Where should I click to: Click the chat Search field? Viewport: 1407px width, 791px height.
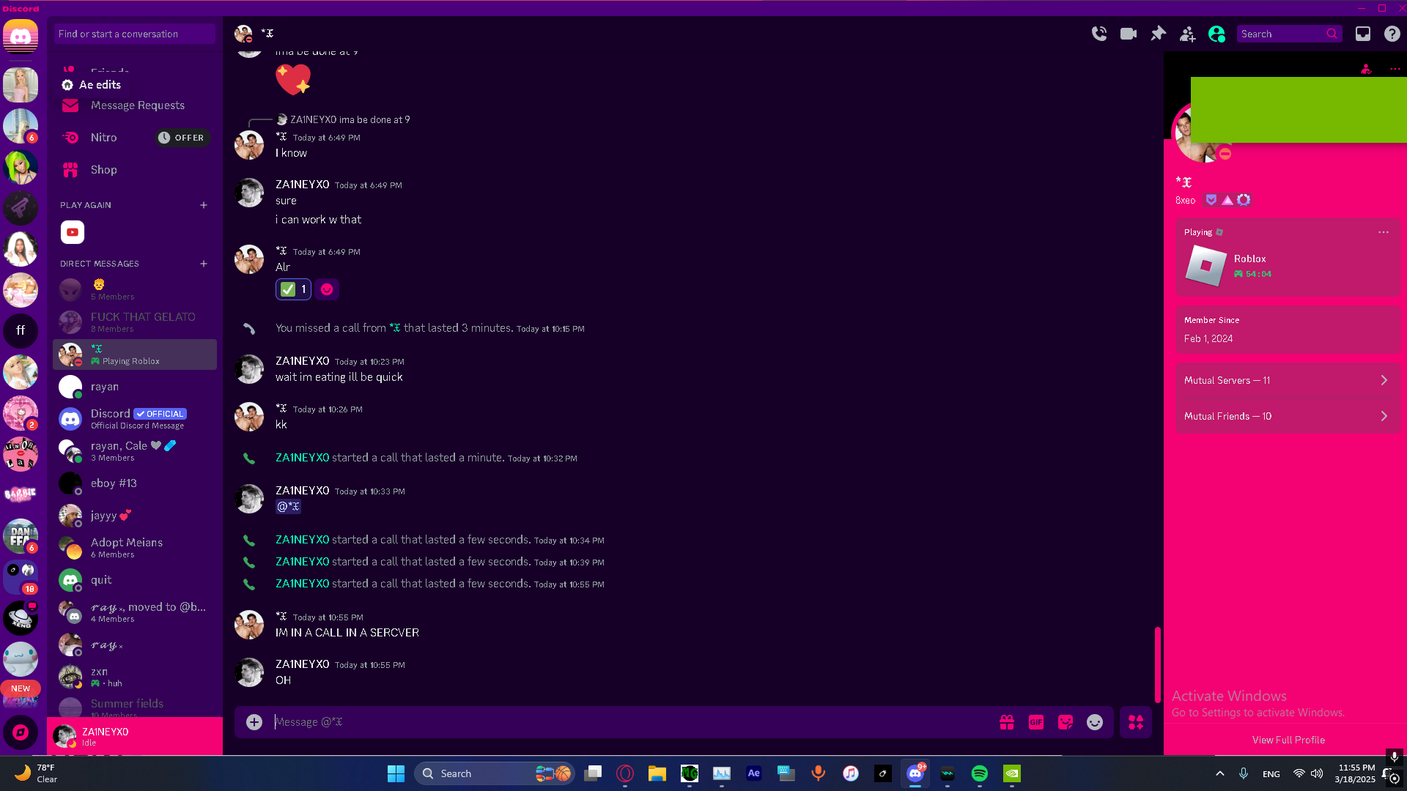[1289, 34]
